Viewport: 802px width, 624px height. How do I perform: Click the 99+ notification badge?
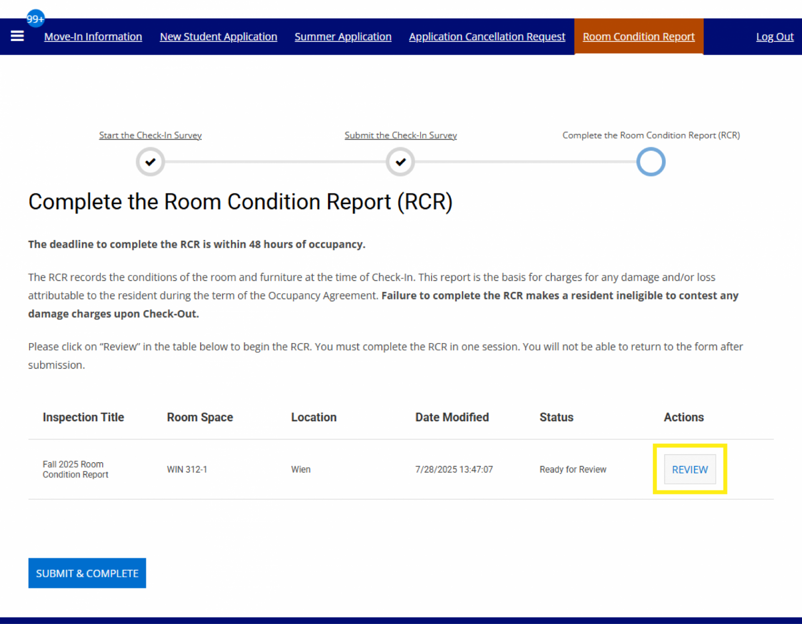click(35, 18)
